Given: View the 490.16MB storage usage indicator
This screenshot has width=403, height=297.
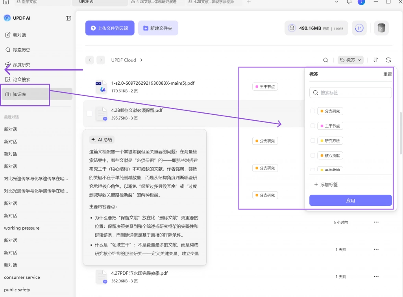Looking at the screenshot, I should pyautogui.click(x=316, y=28).
